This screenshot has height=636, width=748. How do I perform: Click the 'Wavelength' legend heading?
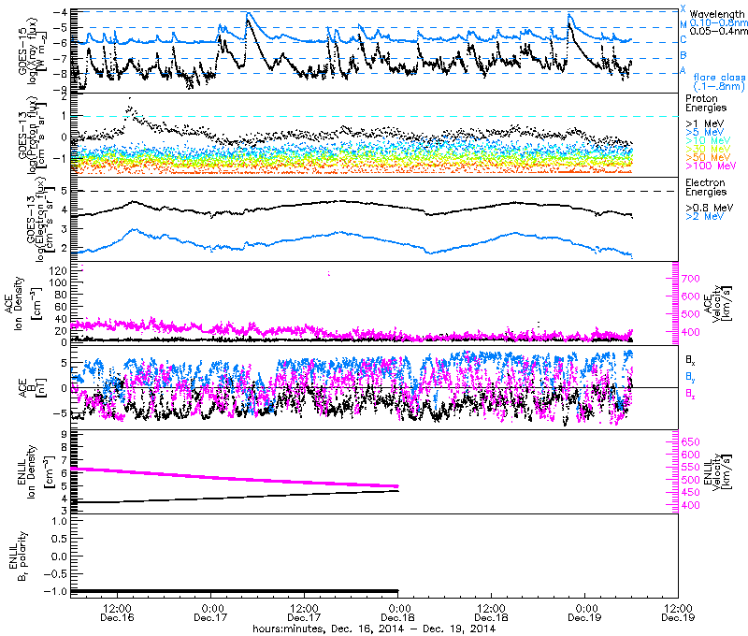[x=717, y=14]
